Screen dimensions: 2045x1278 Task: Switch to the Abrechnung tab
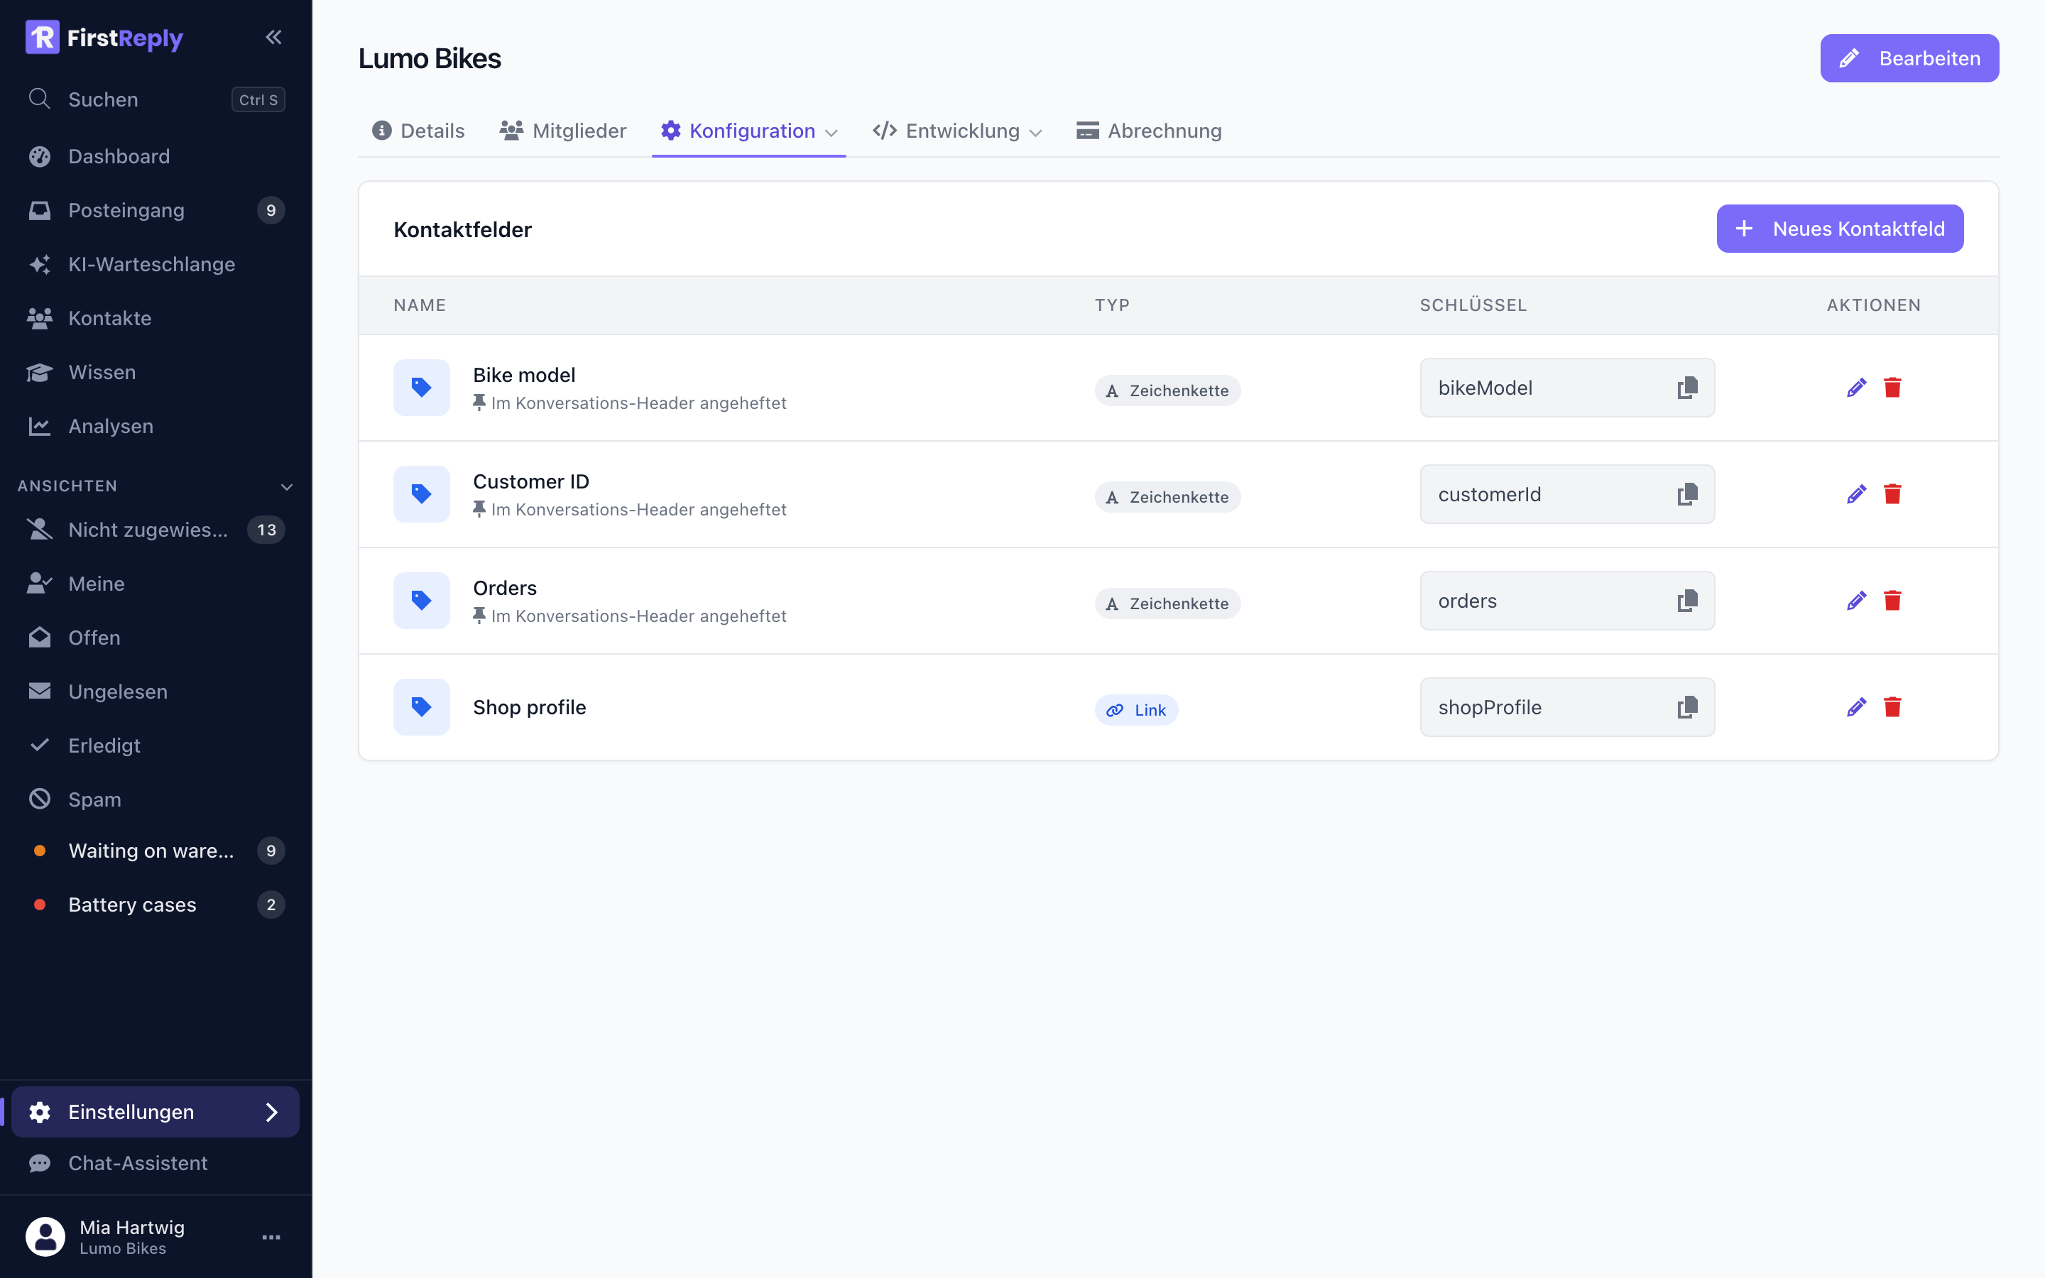coord(1150,131)
